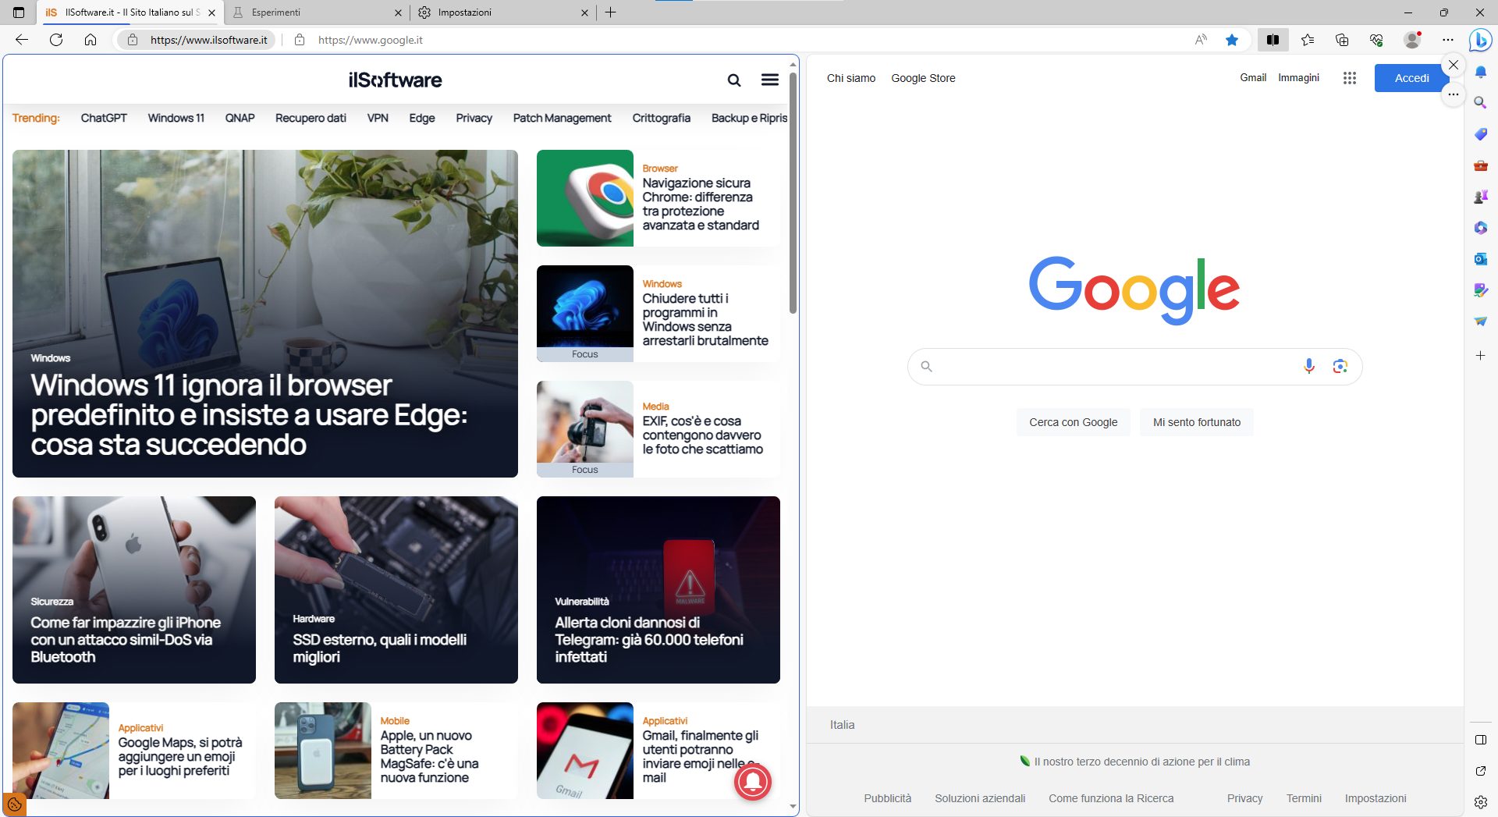Open Immagini link on Google
This screenshot has width=1498, height=817.
pos(1298,77)
